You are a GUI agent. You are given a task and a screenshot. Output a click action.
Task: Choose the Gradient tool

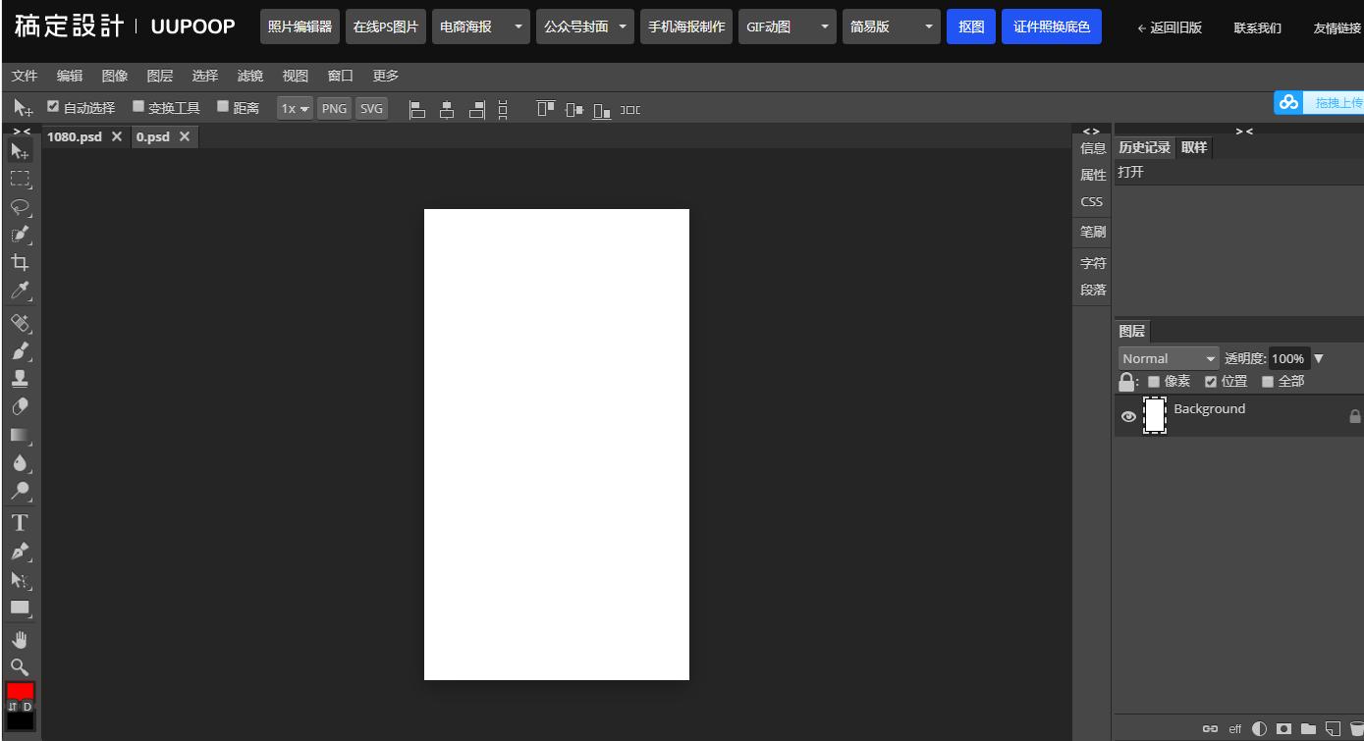point(20,435)
